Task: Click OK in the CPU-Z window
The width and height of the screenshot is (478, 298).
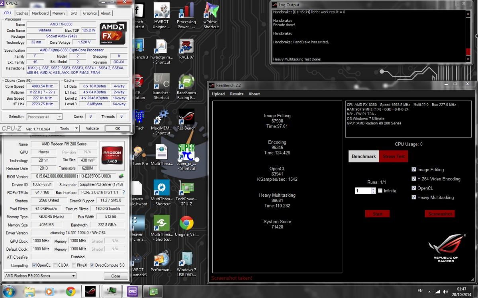Action: pyautogui.click(x=118, y=129)
